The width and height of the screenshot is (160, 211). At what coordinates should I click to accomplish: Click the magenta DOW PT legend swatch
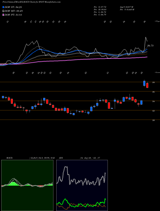(x=4, y=15)
